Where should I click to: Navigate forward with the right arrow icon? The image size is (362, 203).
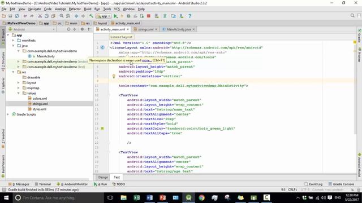83,16
